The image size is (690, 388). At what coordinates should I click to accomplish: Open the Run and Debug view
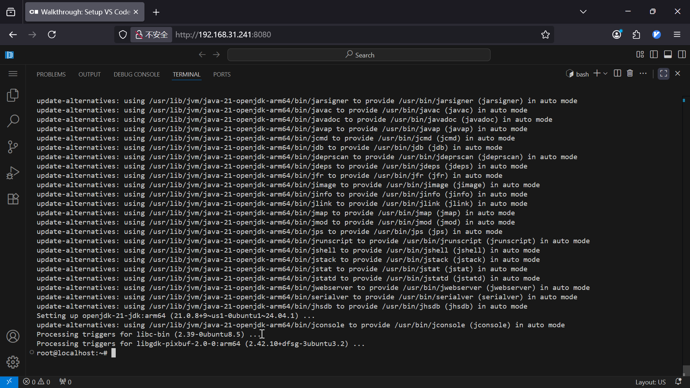click(13, 173)
